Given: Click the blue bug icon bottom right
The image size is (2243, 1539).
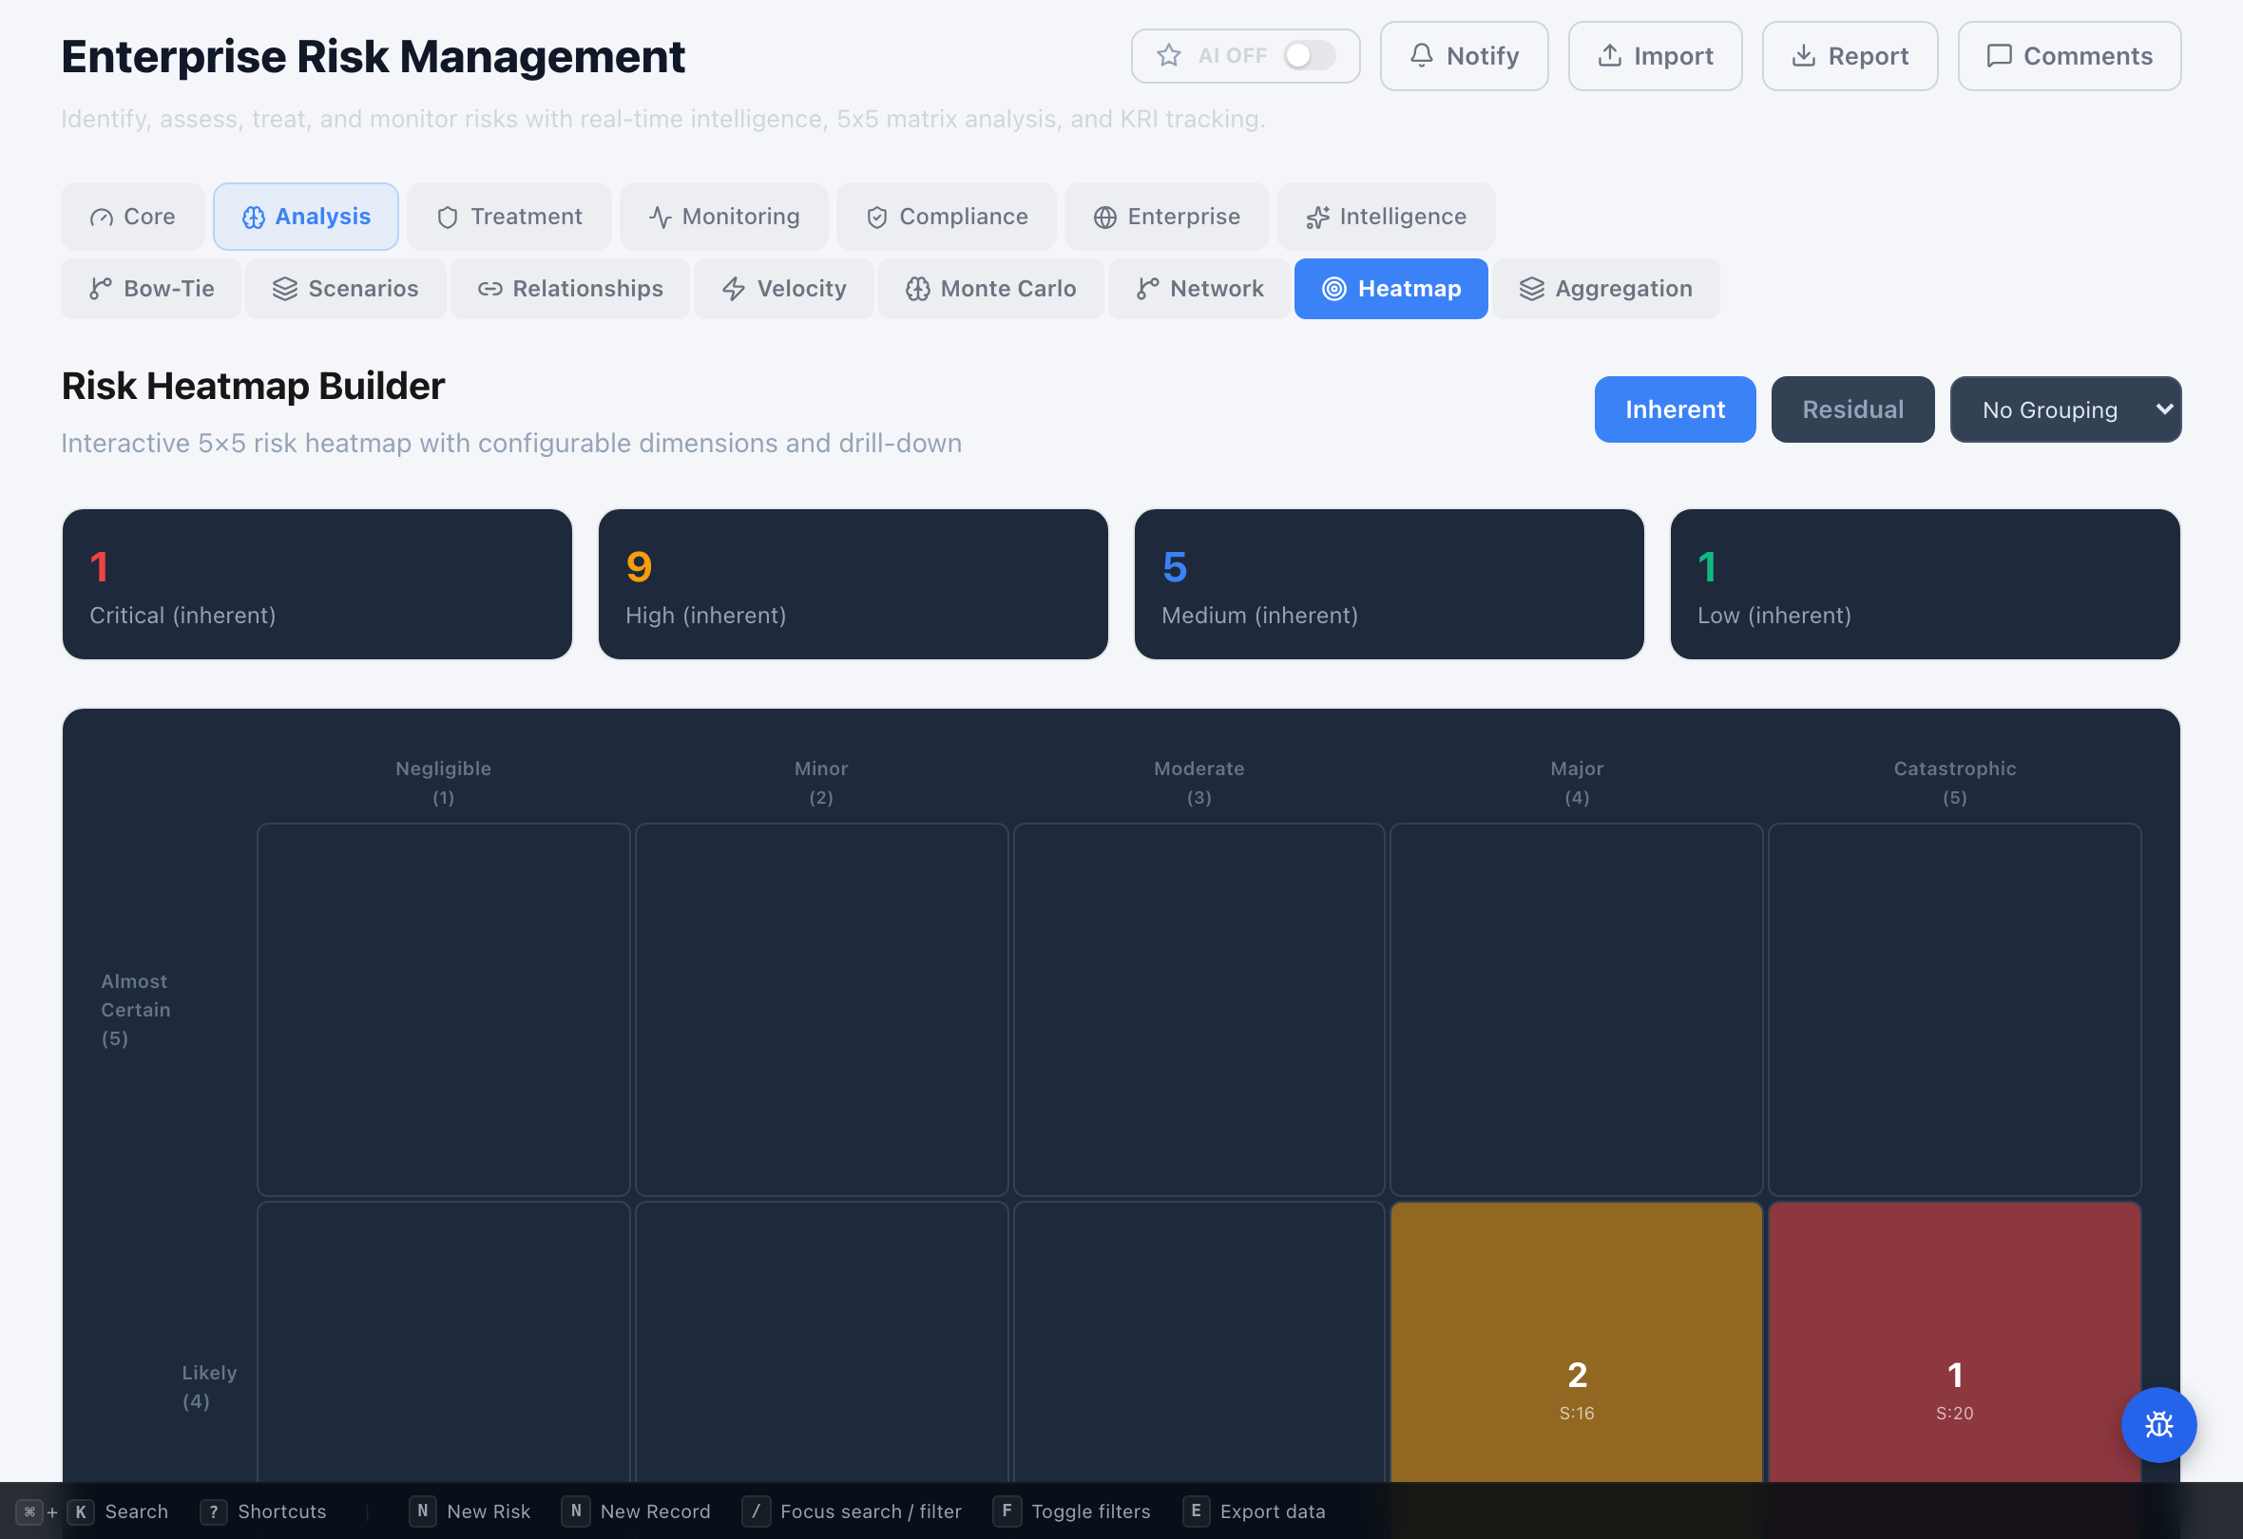Looking at the screenshot, I should coord(2159,1425).
